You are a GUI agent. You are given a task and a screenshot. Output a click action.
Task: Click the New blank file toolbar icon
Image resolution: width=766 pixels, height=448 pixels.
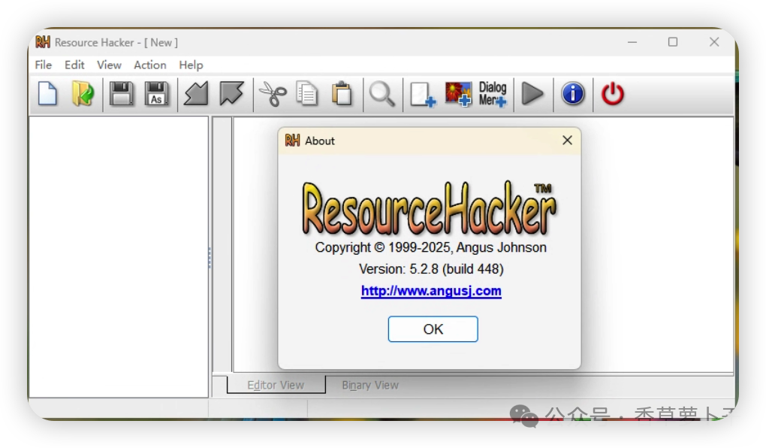click(47, 93)
